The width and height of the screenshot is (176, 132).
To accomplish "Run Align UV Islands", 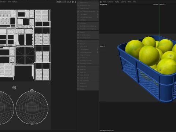I will pyautogui.click(x=88, y=55).
